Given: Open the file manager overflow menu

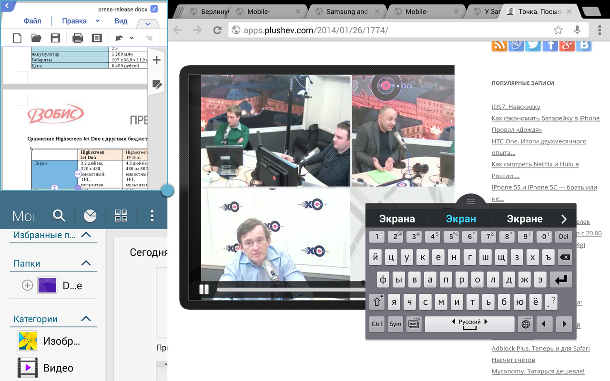Looking at the screenshot, I should pyautogui.click(x=152, y=216).
